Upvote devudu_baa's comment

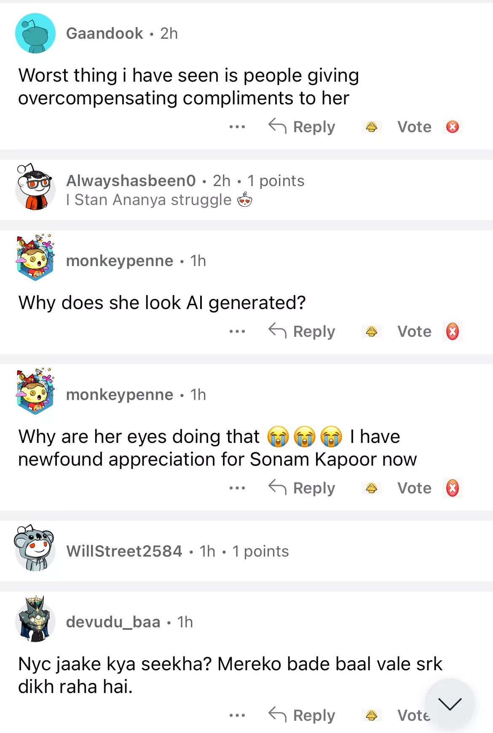point(371,715)
